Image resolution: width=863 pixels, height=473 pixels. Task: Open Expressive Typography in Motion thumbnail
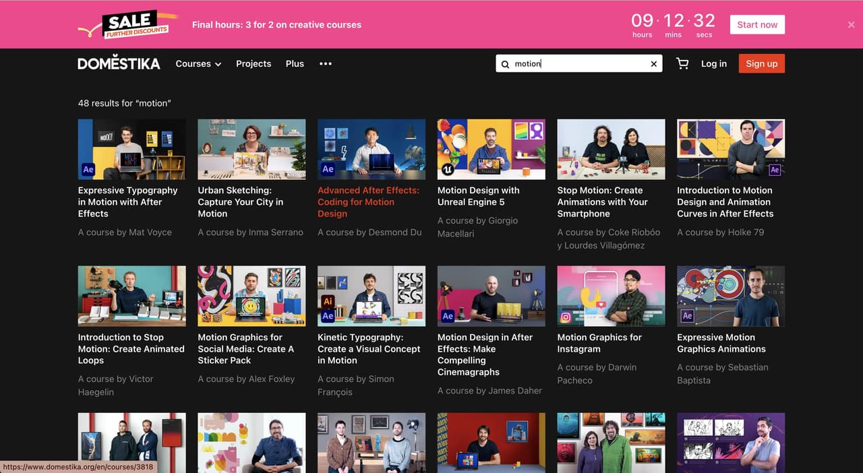pyautogui.click(x=132, y=150)
